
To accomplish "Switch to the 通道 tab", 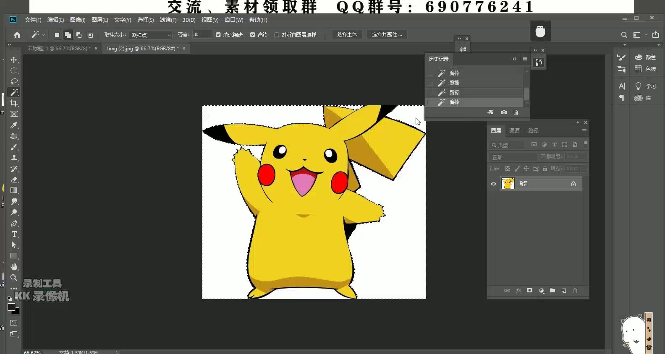I will click(514, 131).
